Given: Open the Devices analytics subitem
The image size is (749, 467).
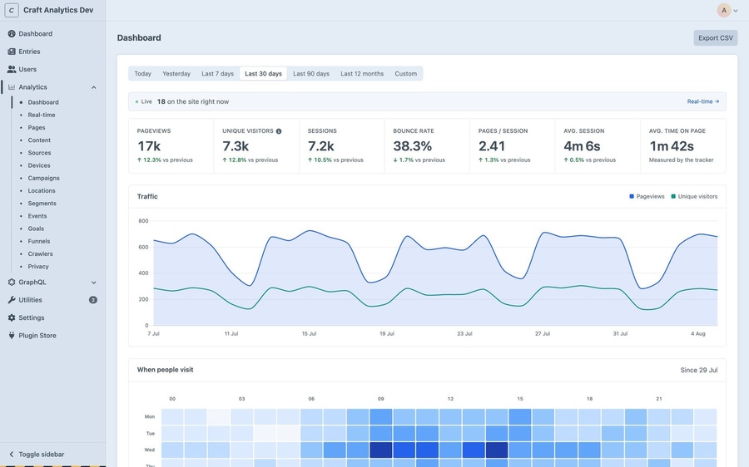Looking at the screenshot, I should tap(38, 165).
